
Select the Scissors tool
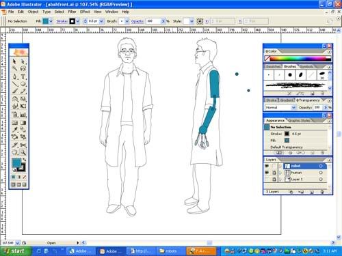(23, 145)
